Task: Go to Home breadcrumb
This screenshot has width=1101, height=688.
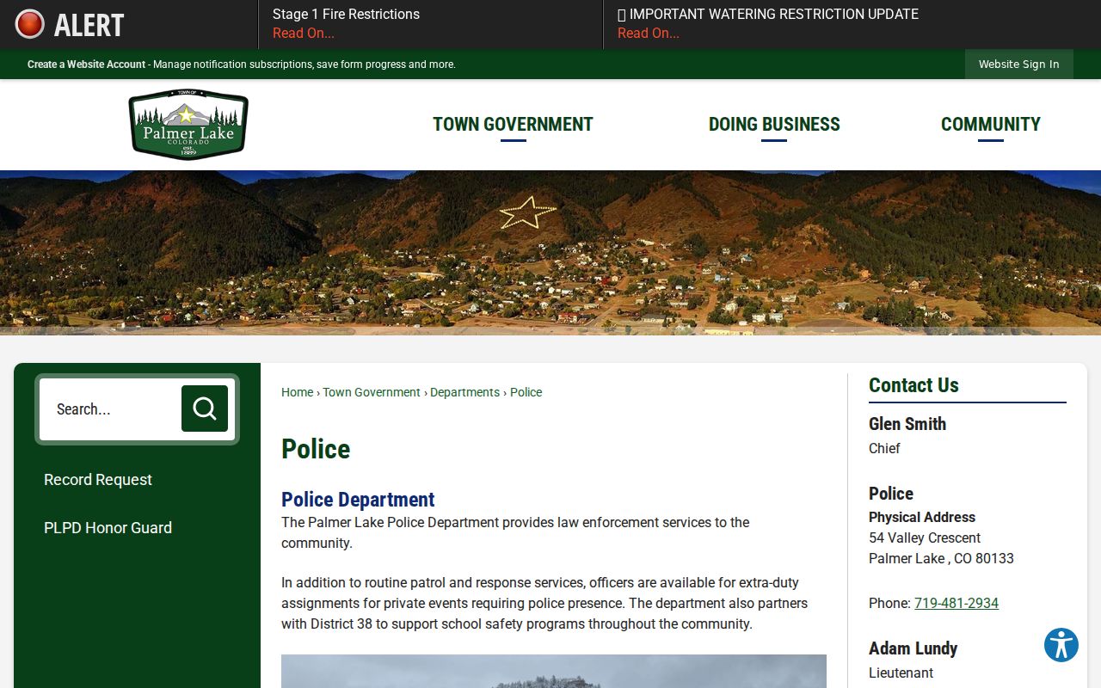Action: point(298,392)
